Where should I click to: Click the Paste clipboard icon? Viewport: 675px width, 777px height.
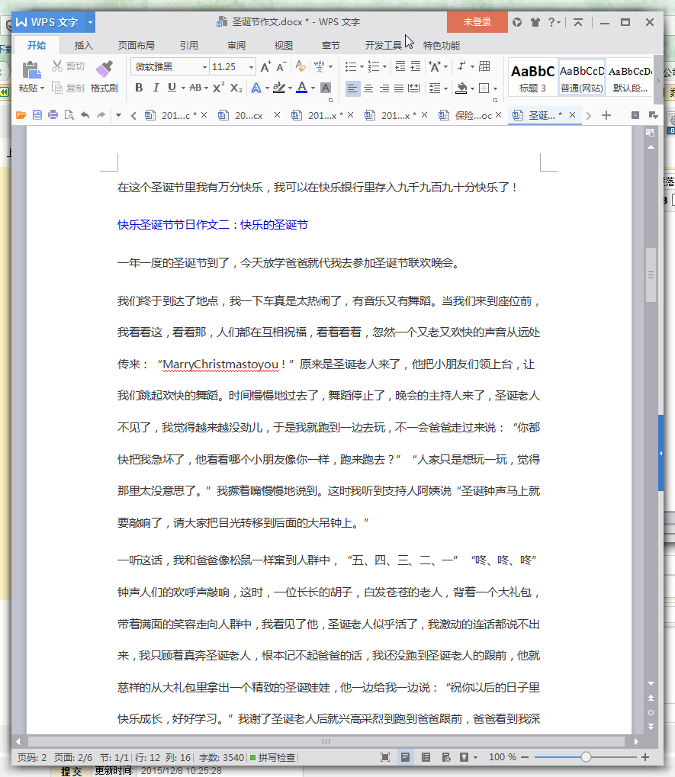tap(31, 70)
